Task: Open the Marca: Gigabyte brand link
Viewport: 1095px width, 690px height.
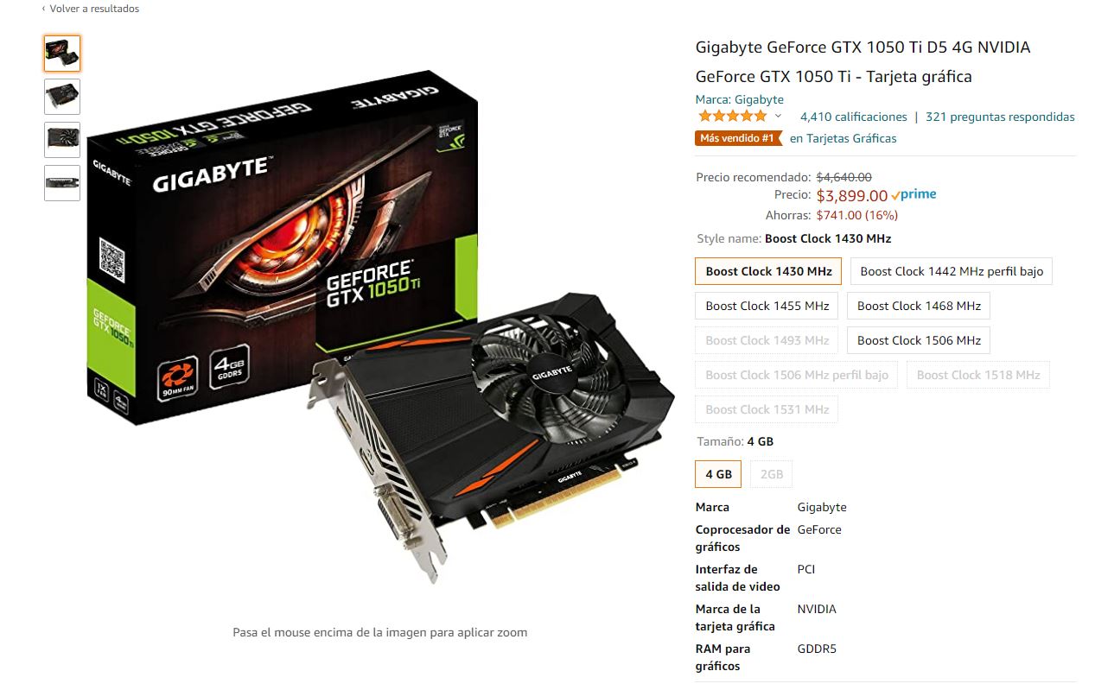Action: click(x=740, y=99)
